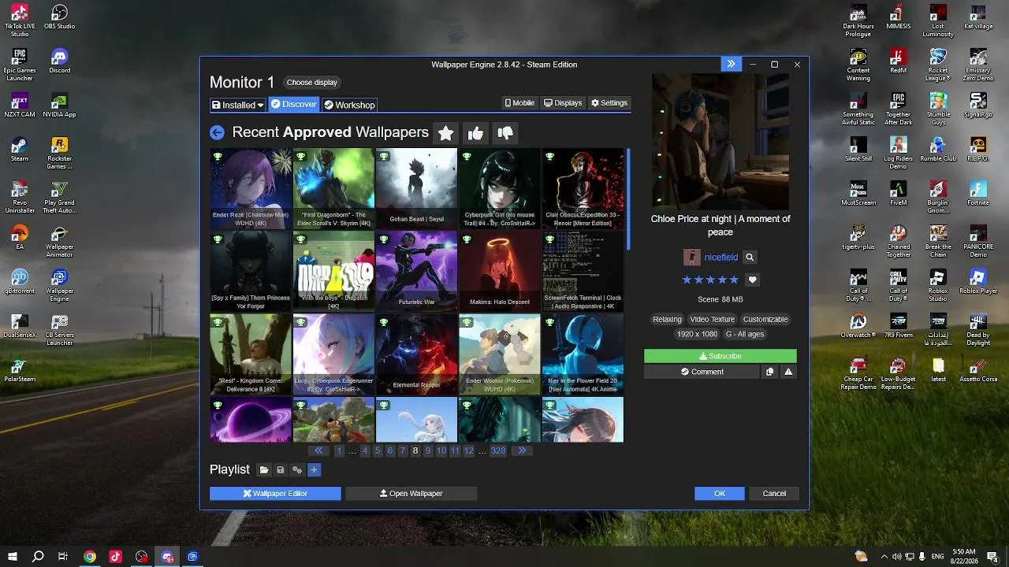
Task: Jump to previous pages with left double-arrow
Action: pyautogui.click(x=318, y=451)
